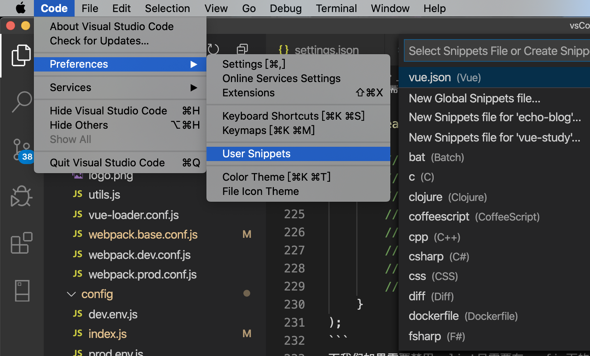Open the Go menu
Image resolution: width=590 pixels, height=356 pixels.
click(x=249, y=8)
